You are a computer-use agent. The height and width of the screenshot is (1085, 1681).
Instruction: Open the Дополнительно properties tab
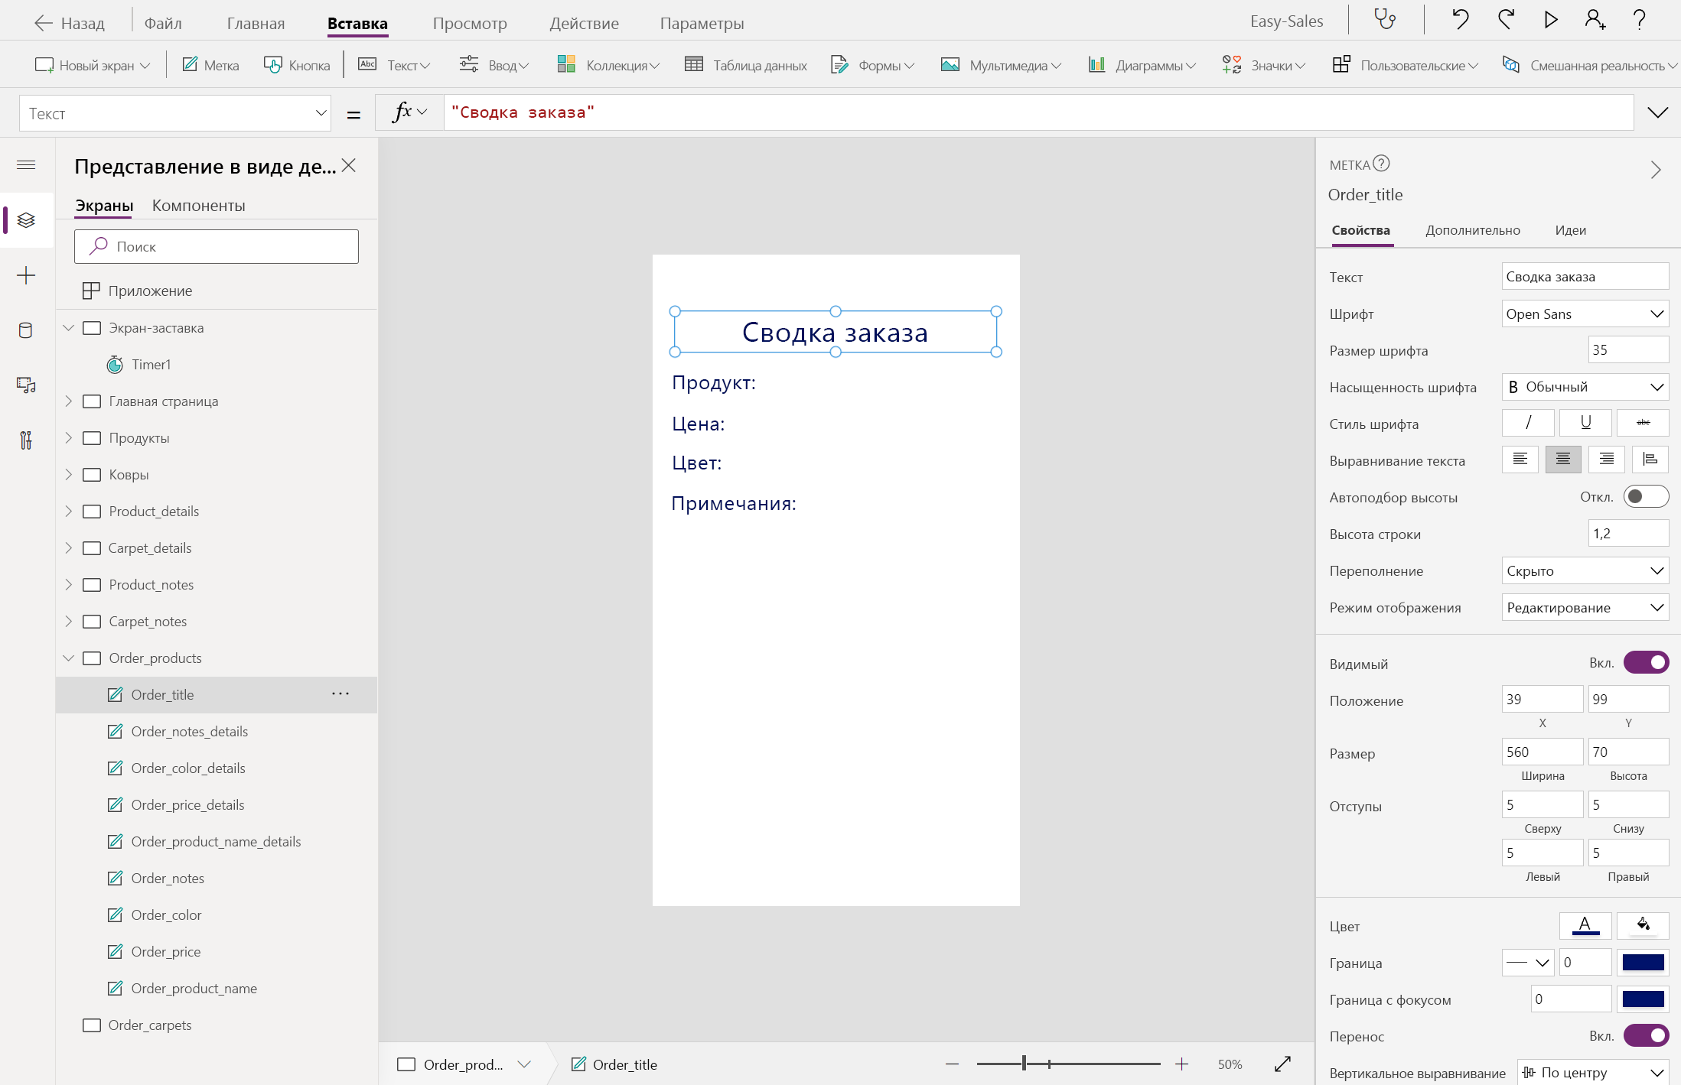(x=1472, y=230)
